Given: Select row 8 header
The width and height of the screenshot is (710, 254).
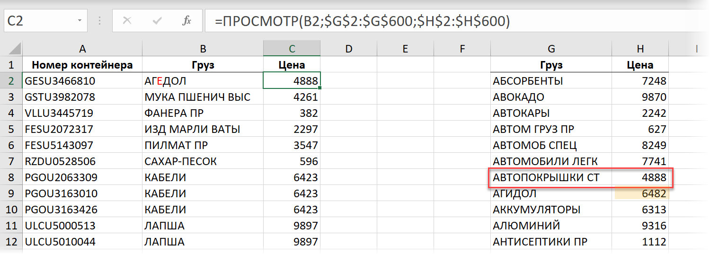Looking at the screenshot, I should point(11,177).
